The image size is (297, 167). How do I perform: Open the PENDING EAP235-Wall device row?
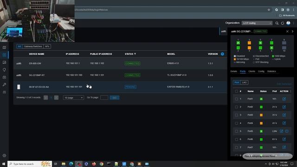[120, 87]
